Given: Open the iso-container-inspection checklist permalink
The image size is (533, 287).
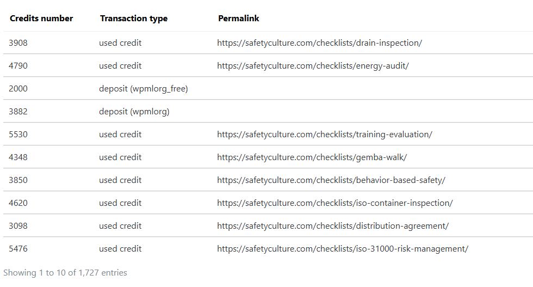Looking at the screenshot, I should (x=335, y=203).
